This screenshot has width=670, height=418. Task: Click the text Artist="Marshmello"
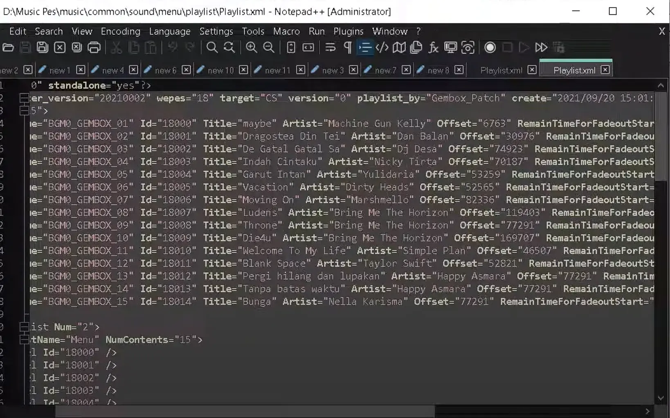[360, 200]
